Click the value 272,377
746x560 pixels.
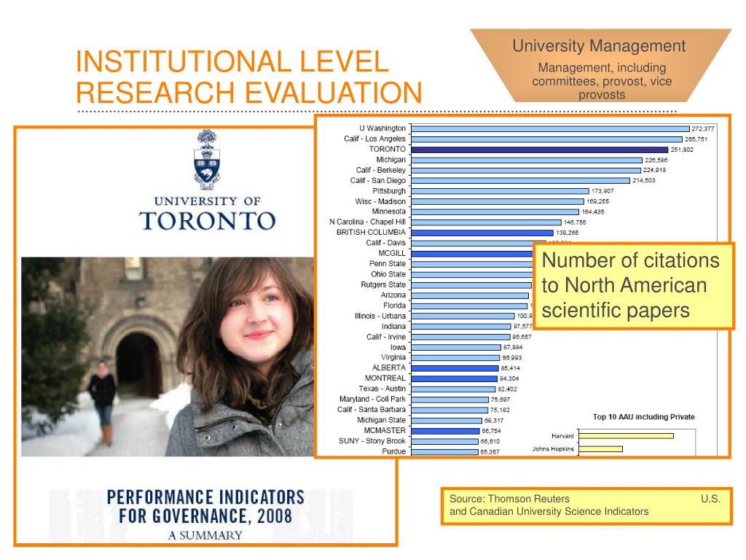click(x=703, y=128)
